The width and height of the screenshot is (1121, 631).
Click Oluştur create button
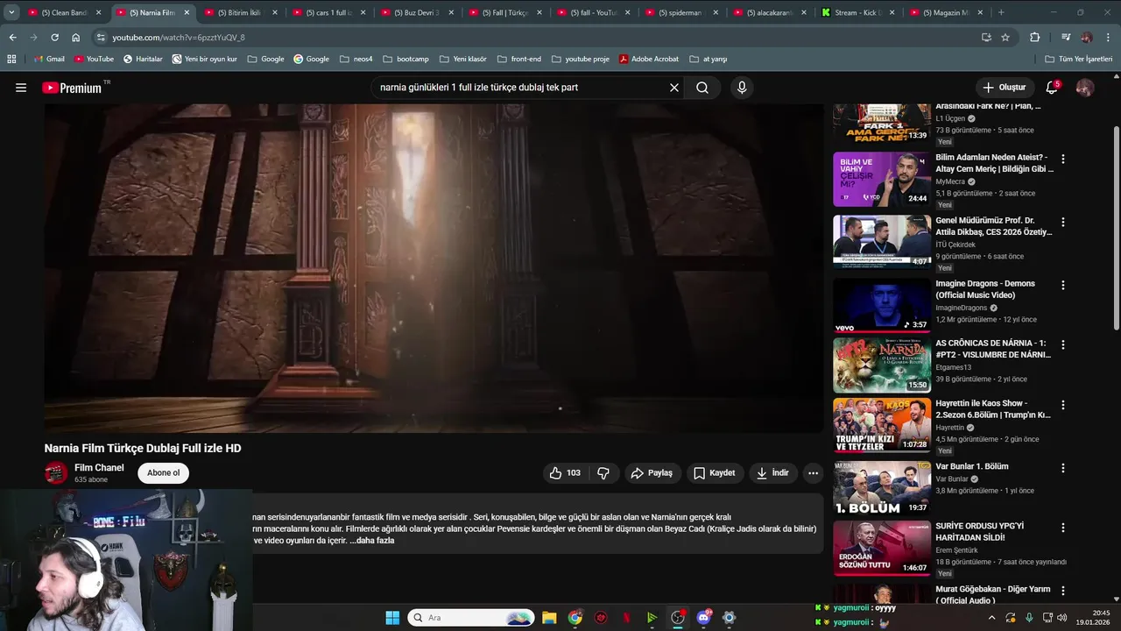click(1004, 88)
